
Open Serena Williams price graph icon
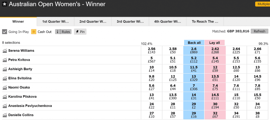[x=5, y=51]
